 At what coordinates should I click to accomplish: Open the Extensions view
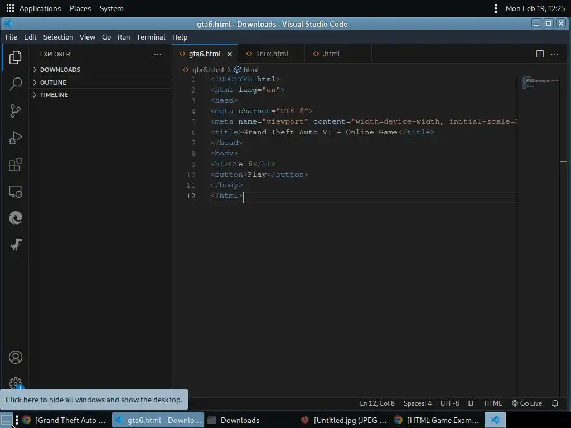(15, 164)
